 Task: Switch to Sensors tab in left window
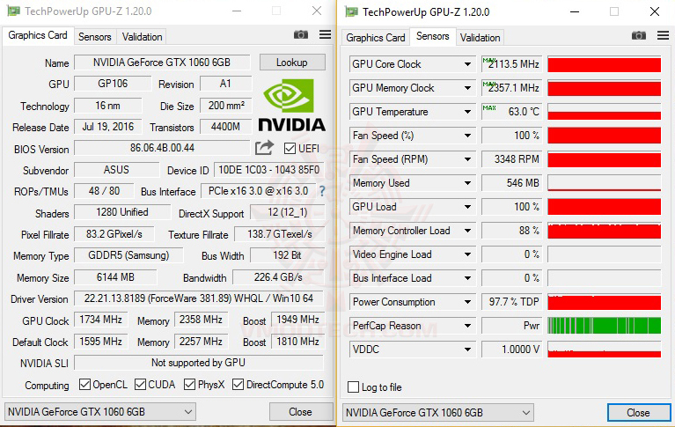coord(95,37)
